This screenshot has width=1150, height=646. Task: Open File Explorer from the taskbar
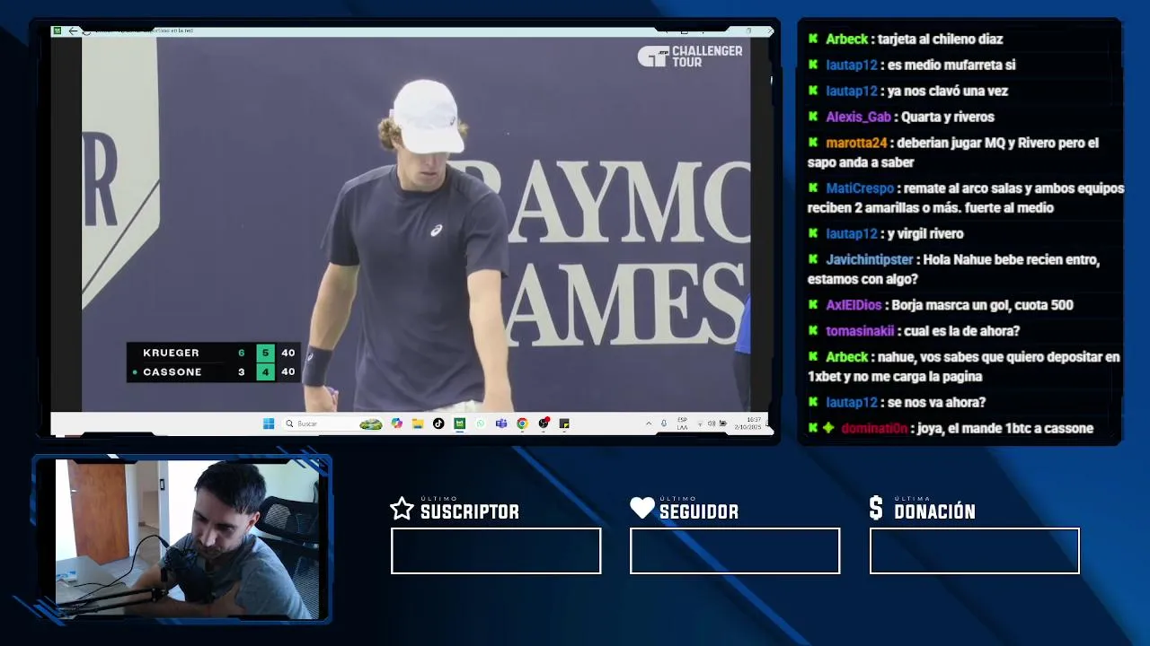[x=418, y=423]
